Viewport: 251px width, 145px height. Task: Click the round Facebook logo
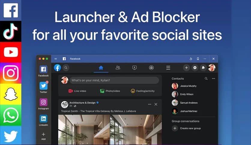point(57,68)
